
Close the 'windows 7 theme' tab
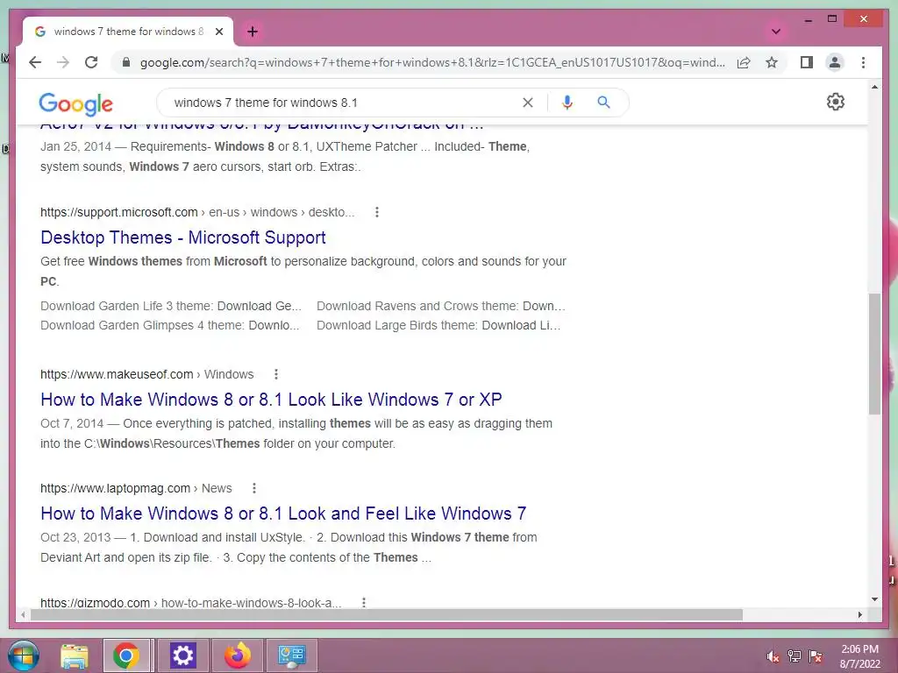point(218,32)
